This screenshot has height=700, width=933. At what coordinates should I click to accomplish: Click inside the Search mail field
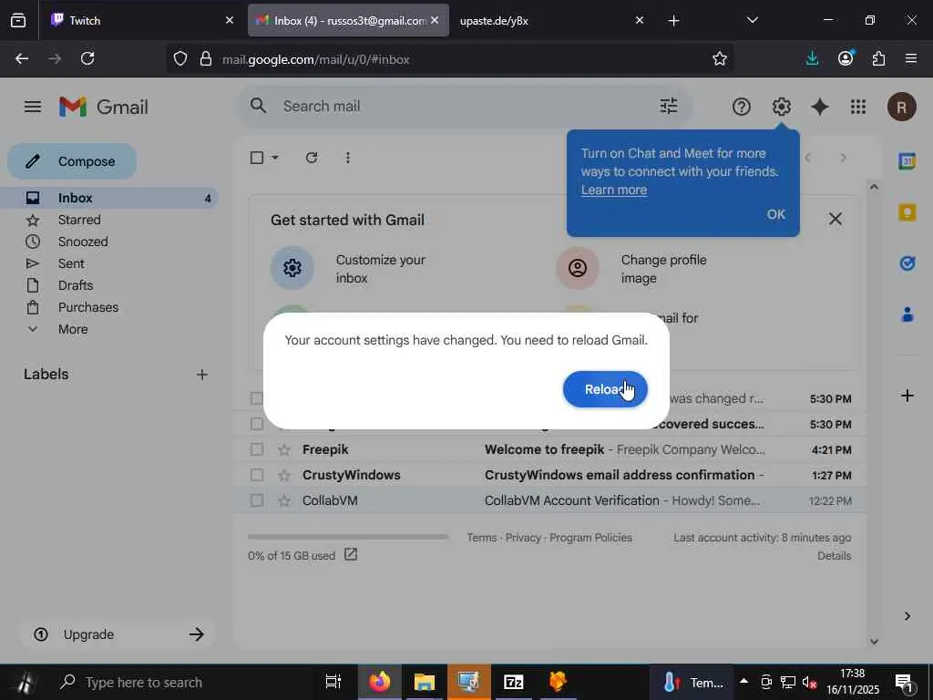pyautogui.click(x=464, y=106)
